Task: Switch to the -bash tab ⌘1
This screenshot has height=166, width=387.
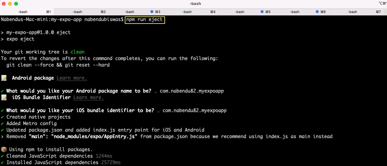Action: 27,12
